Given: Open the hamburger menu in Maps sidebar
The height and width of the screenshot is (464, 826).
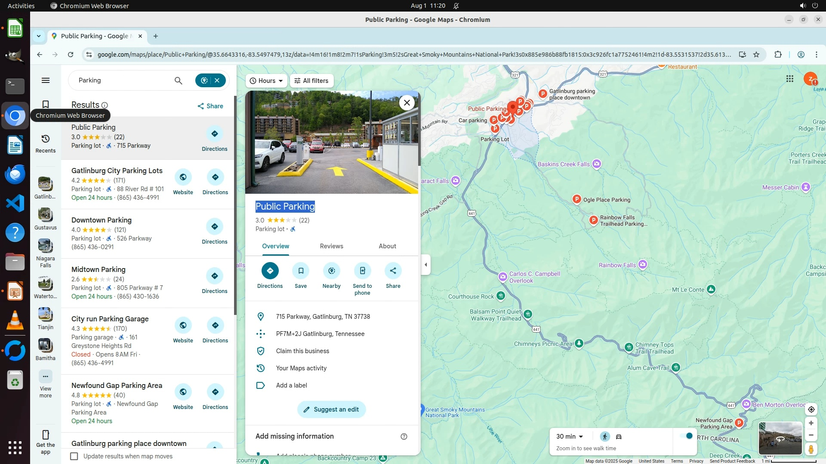Looking at the screenshot, I should [46, 80].
